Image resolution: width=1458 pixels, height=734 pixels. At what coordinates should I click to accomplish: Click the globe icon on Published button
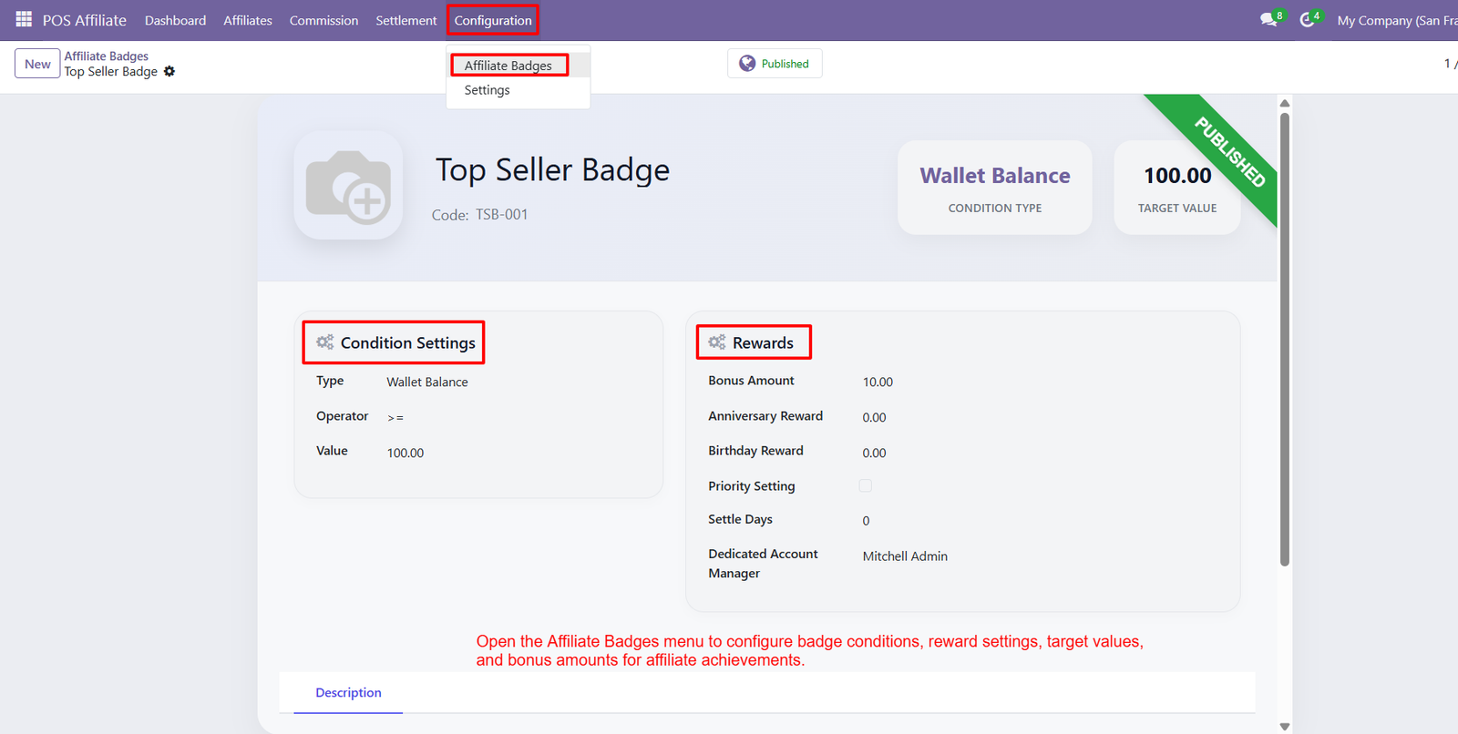tap(747, 63)
